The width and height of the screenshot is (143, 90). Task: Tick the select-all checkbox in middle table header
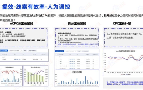[56, 54]
